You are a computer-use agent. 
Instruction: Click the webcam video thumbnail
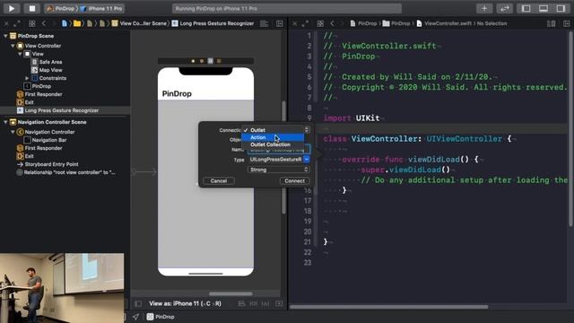point(62,288)
